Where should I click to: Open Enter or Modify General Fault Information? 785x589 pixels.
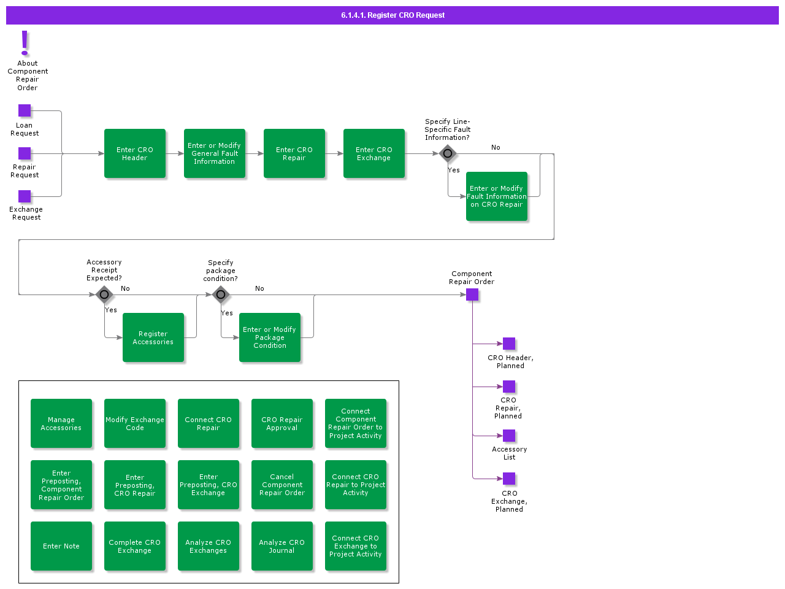click(x=215, y=153)
